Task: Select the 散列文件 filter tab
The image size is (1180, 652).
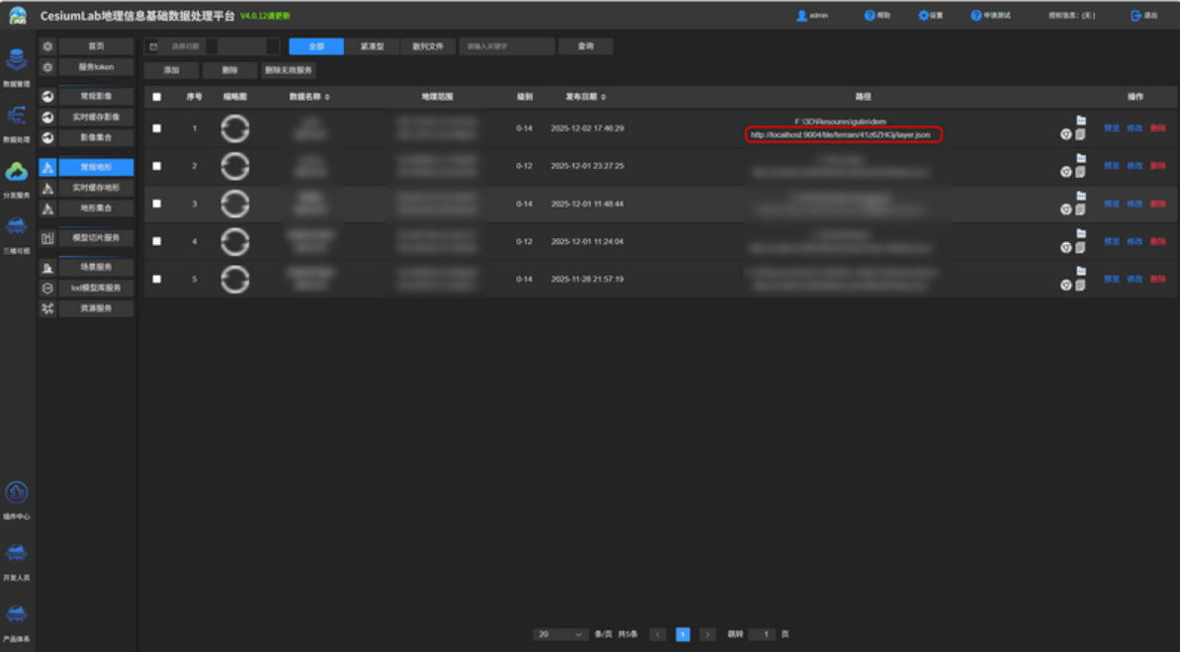Action: click(428, 46)
